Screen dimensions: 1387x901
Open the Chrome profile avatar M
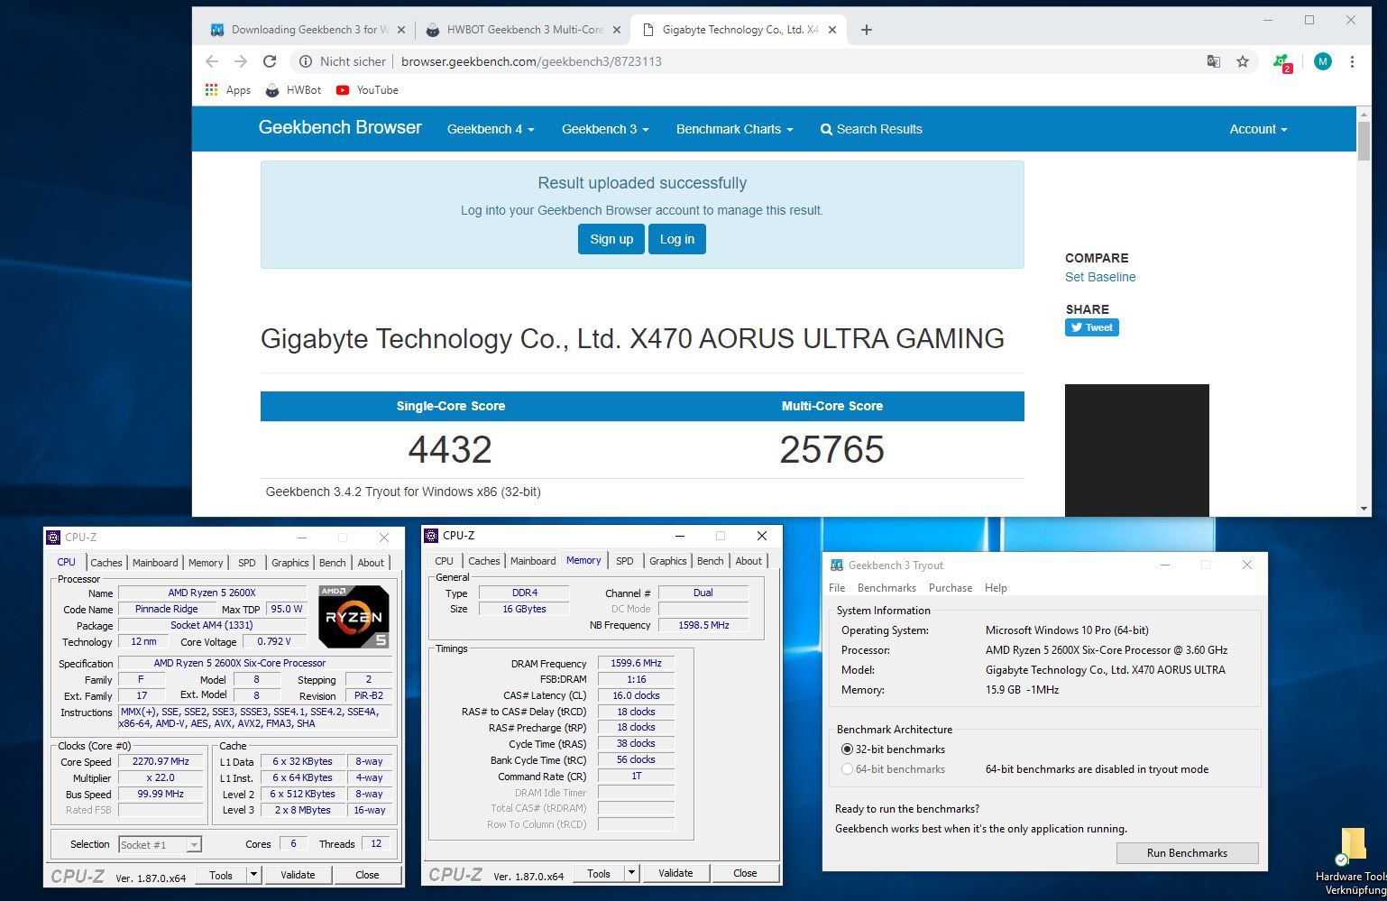click(x=1323, y=61)
